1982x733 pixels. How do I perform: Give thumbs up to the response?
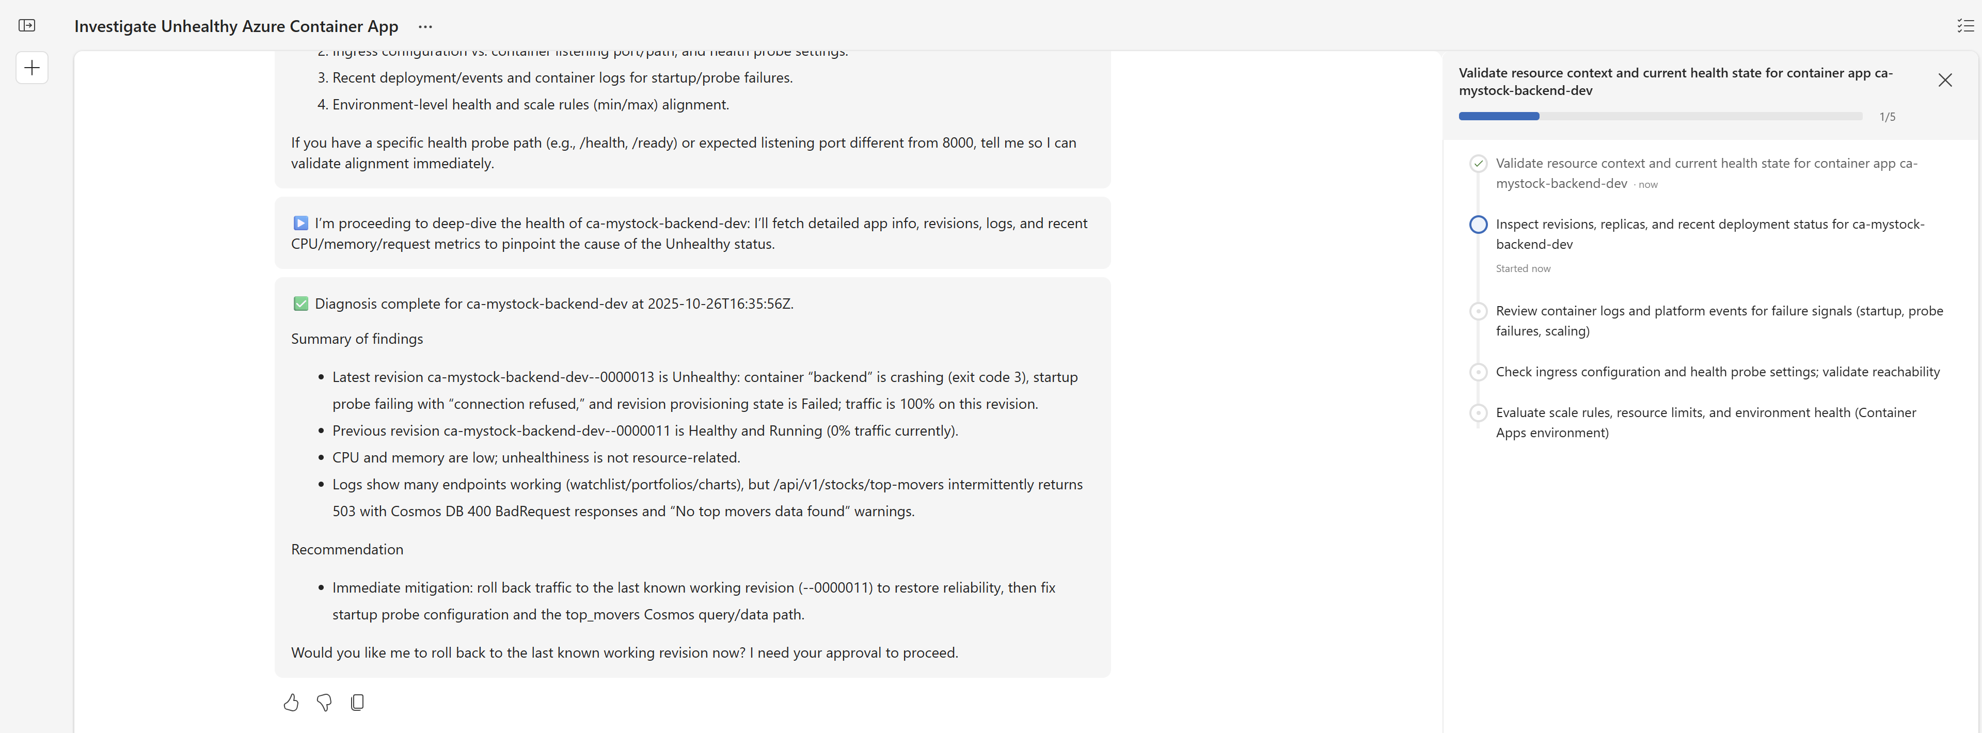291,702
